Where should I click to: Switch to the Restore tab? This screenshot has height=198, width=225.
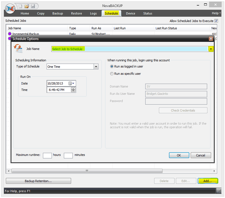coord(76,13)
